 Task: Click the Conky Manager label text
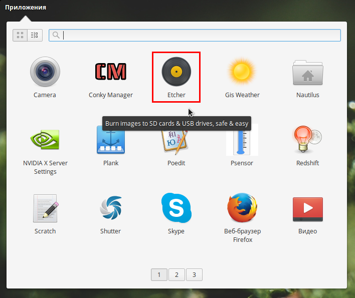click(x=111, y=95)
